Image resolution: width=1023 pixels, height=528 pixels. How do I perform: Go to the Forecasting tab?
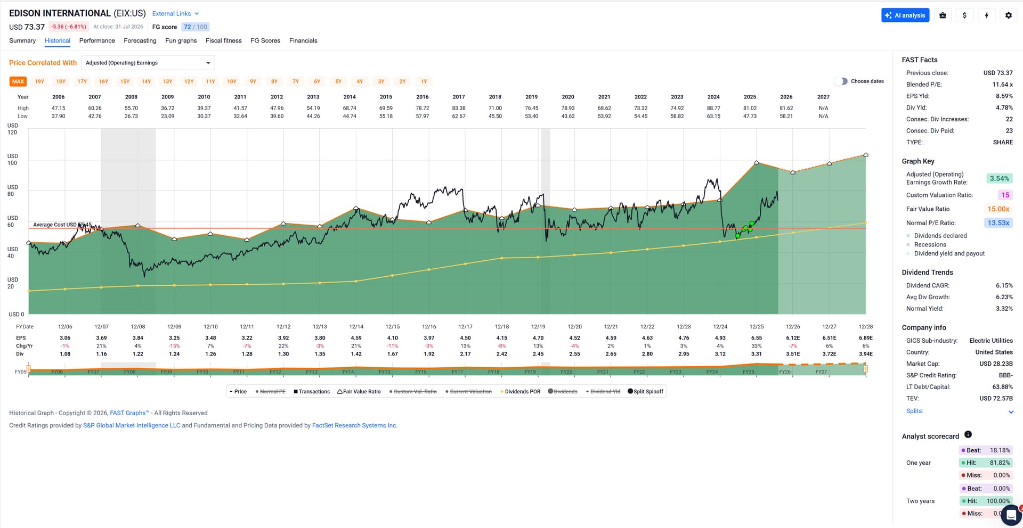point(140,41)
